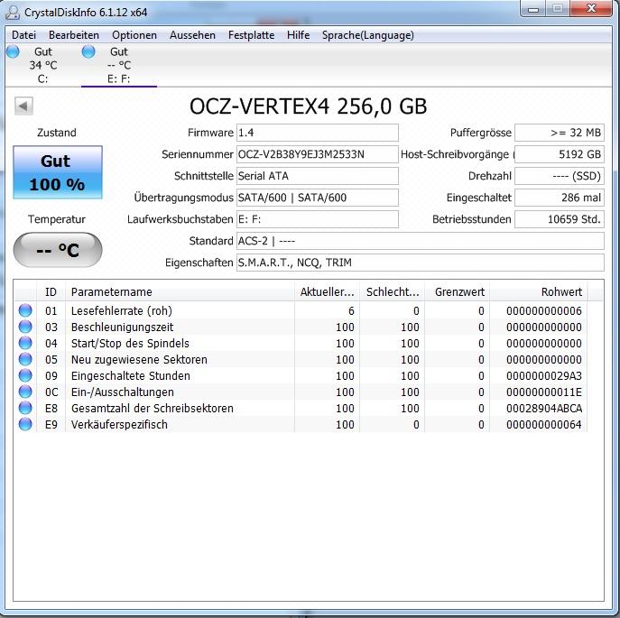Open the Optionen menu

click(134, 35)
